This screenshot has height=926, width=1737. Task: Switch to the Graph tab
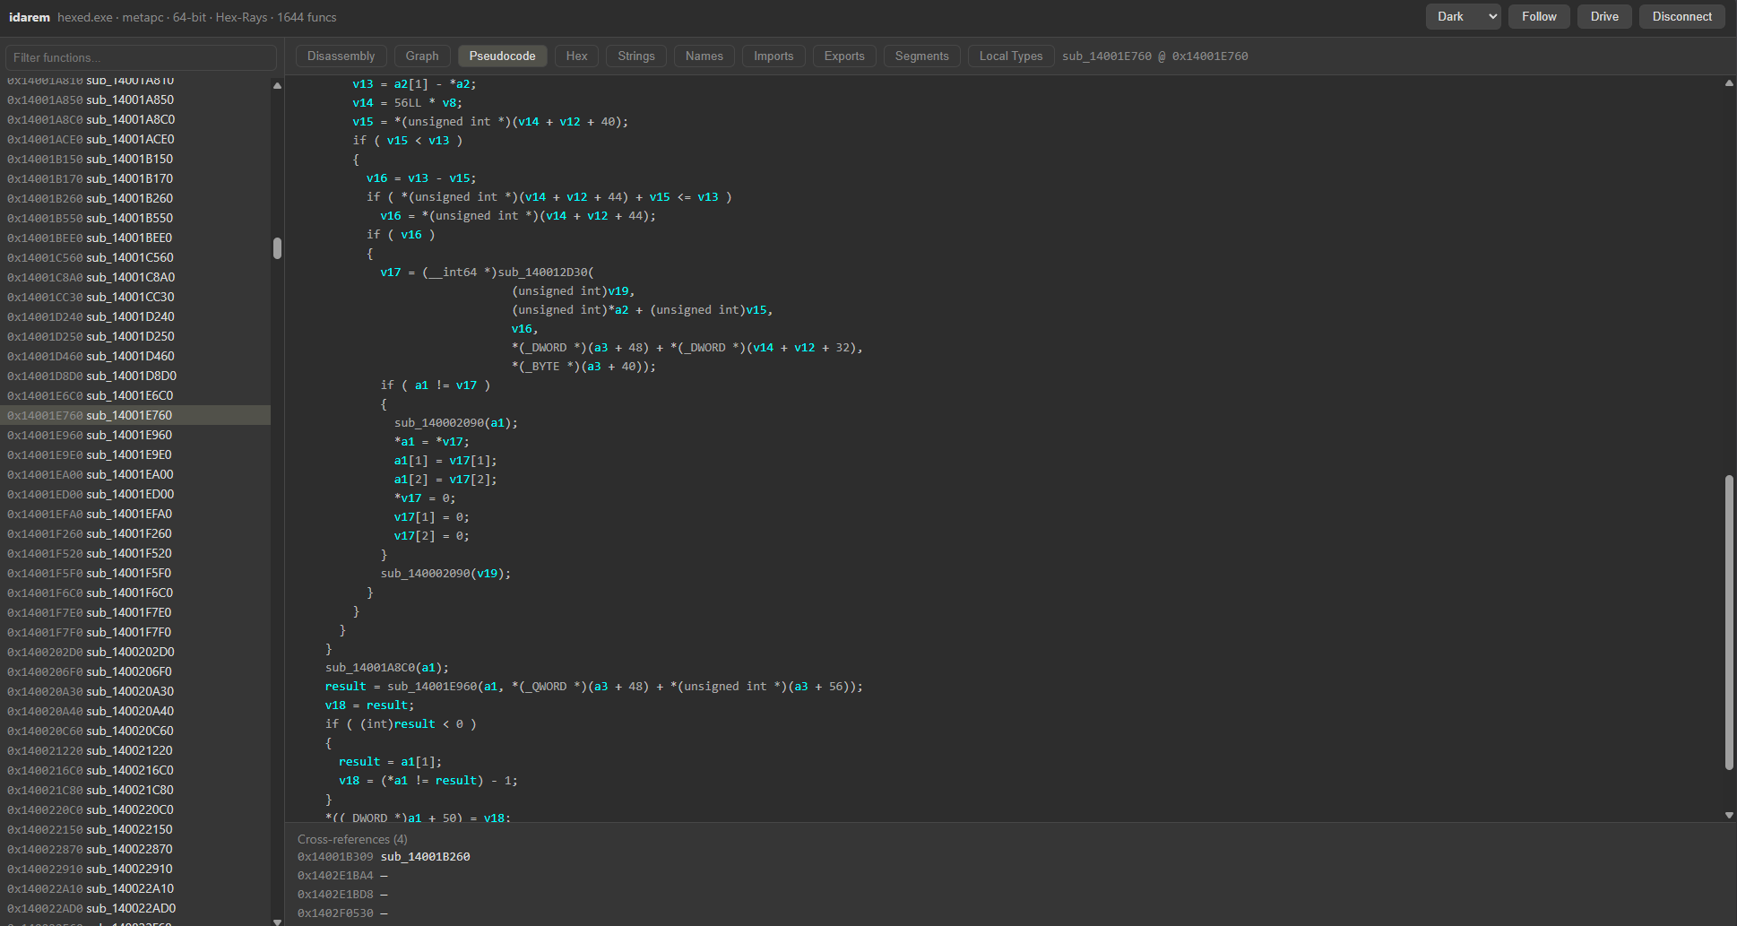click(x=421, y=56)
